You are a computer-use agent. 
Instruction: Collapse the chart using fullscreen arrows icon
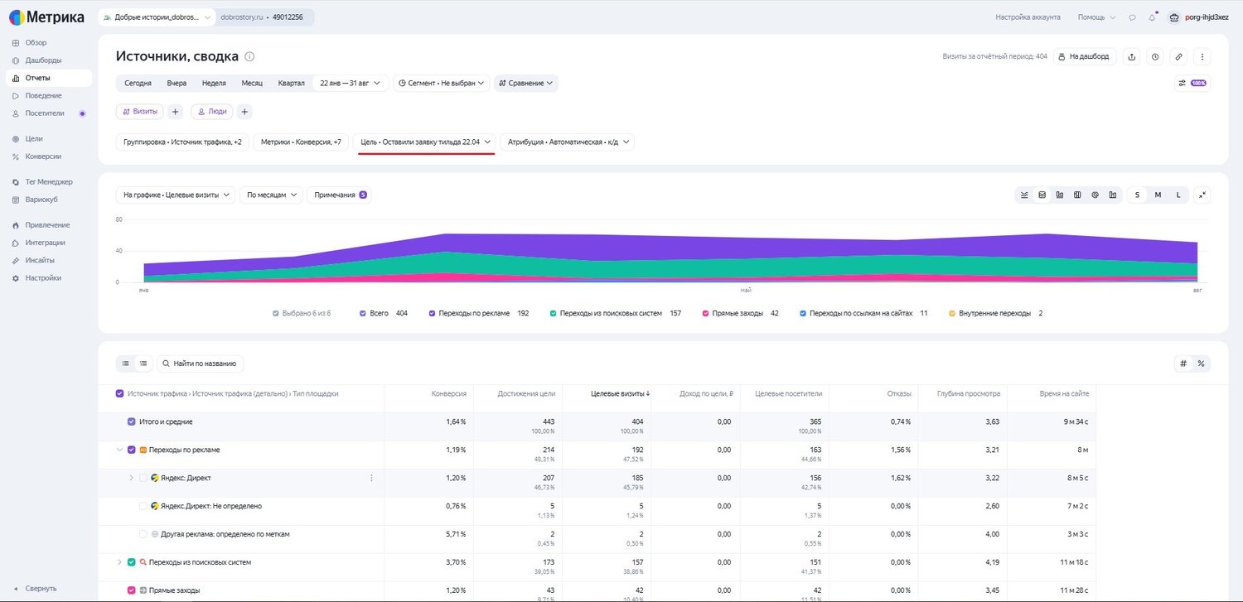pyautogui.click(x=1202, y=195)
